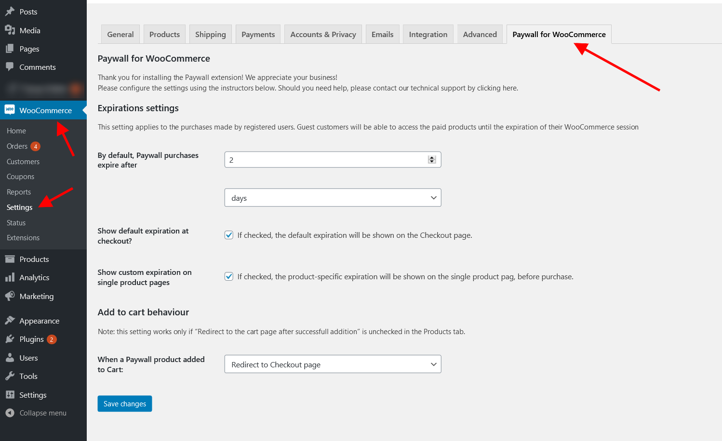The width and height of the screenshot is (722, 441).
Task: Click the Posts pushpin icon
Action: [x=10, y=12]
